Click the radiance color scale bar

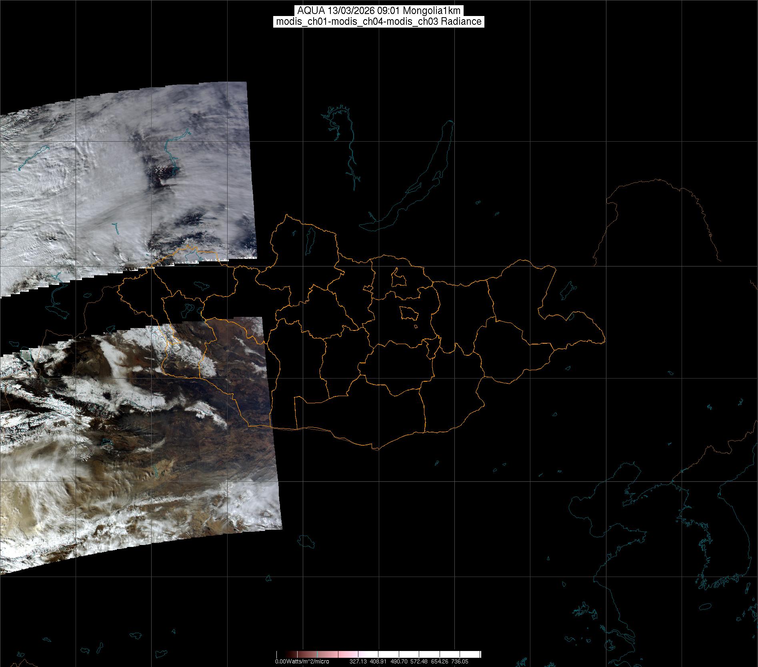(378, 655)
